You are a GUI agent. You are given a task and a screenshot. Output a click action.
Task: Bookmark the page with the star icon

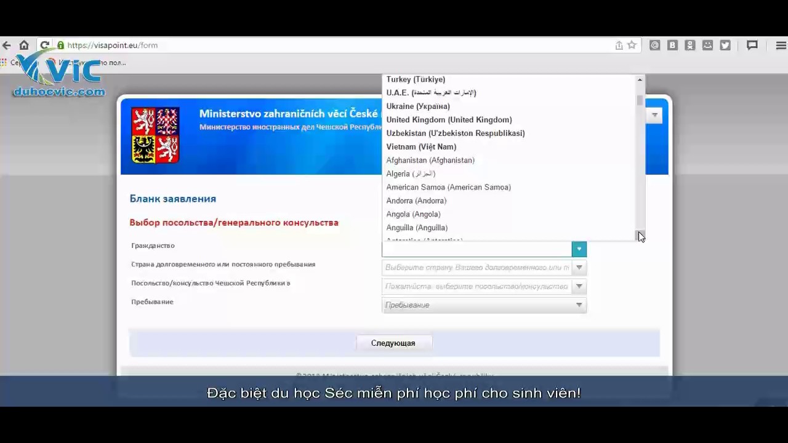[x=632, y=45]
